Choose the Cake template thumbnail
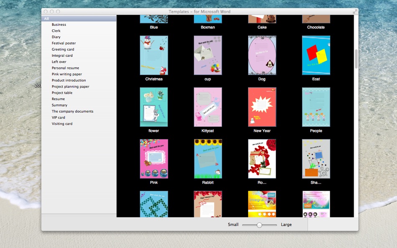This screenshot has width=397, height=248. coord(262,19)
